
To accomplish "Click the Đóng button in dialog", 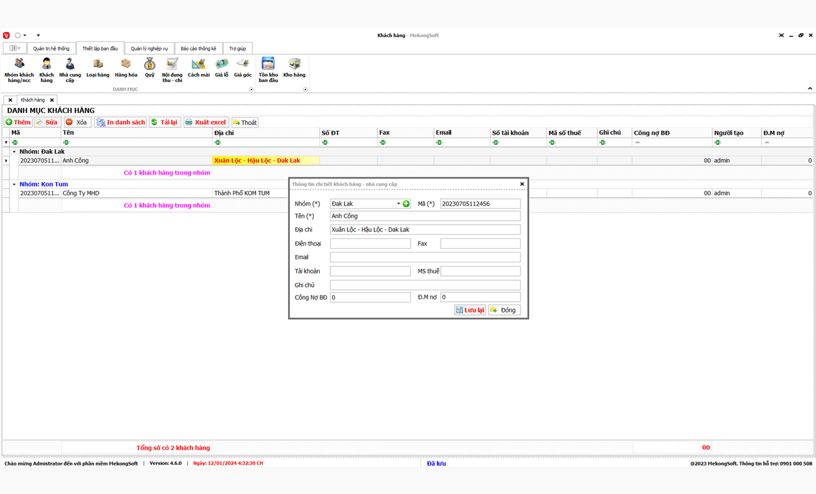I will 504,310.
